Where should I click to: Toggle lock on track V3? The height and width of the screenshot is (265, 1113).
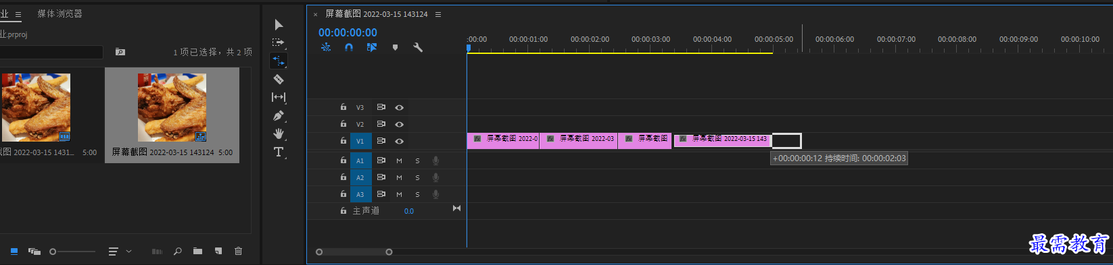coord(344,107)
